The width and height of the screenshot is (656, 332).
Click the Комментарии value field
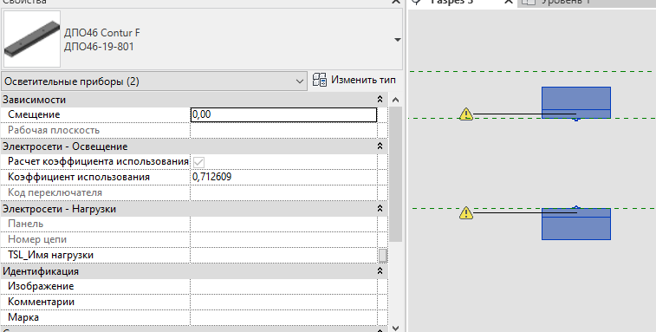click(x=283, y=302)
